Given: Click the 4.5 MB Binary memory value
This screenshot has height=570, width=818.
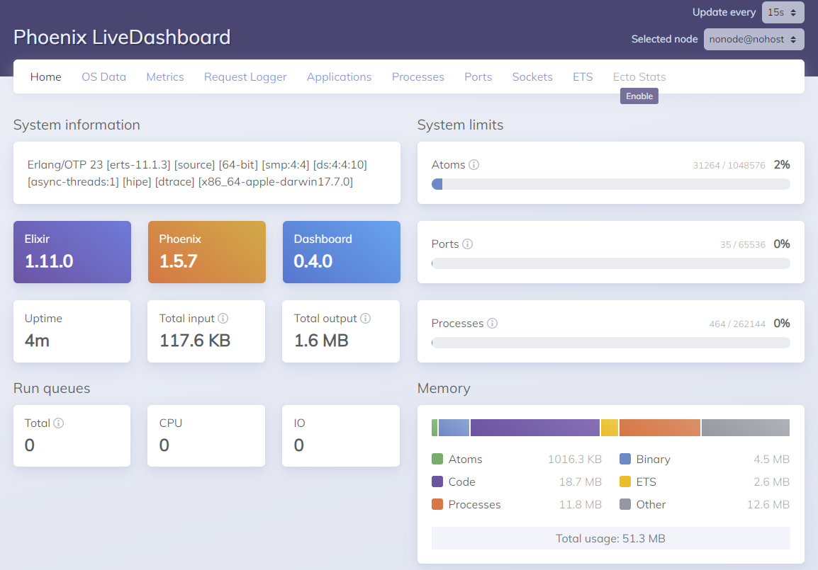Looking at the screenshot, I should 771,459.
